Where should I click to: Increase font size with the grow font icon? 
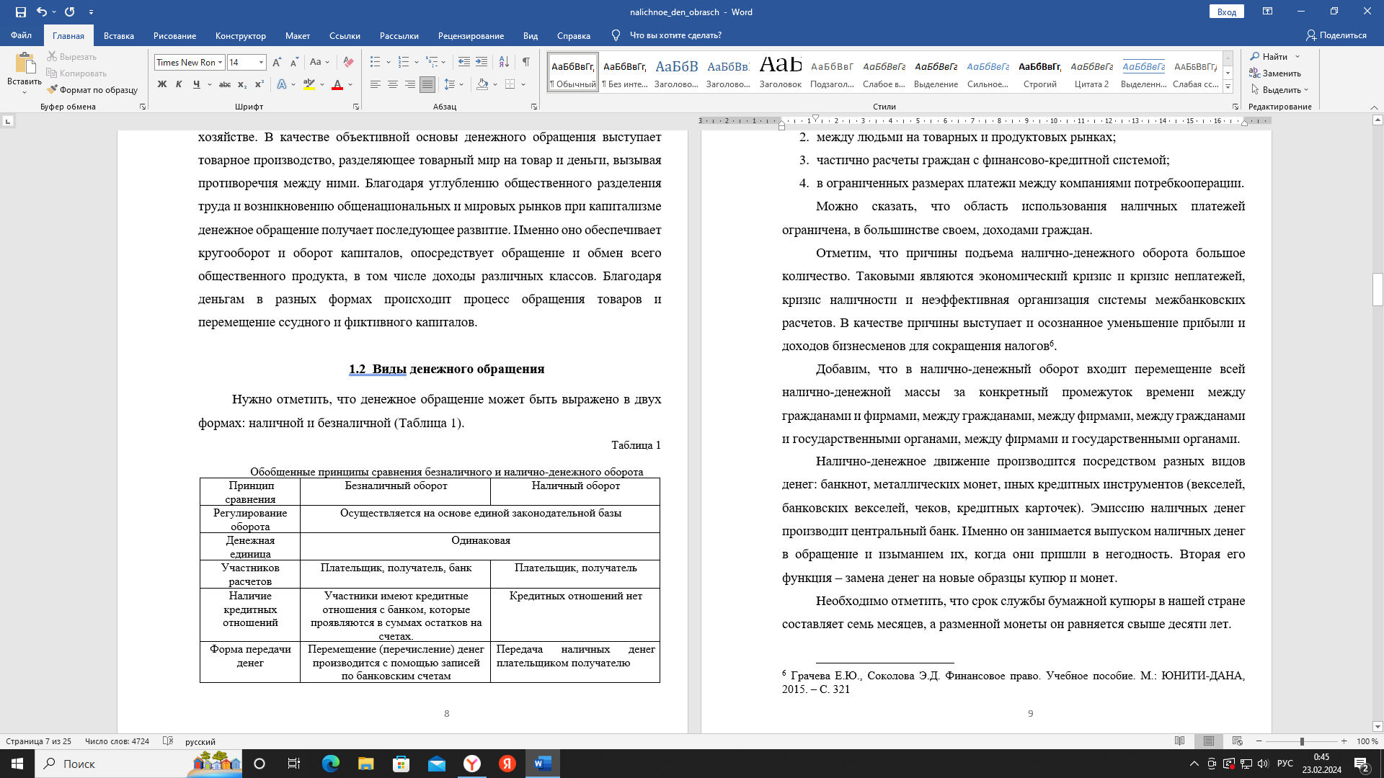[278, 63]
